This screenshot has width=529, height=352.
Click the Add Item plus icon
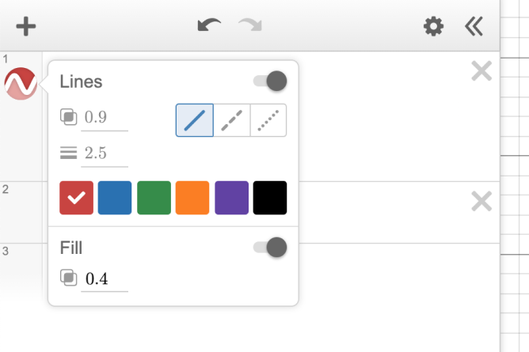(26, 27)
